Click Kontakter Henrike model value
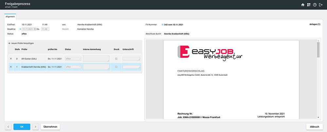This screenshot has width=327, height=132. [x=85, y=29]
